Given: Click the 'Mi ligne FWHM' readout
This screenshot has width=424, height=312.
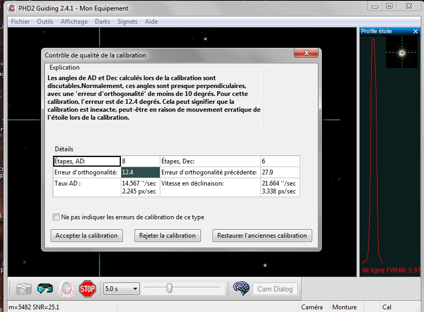Looking at the screenshot, I should point(391,270).
